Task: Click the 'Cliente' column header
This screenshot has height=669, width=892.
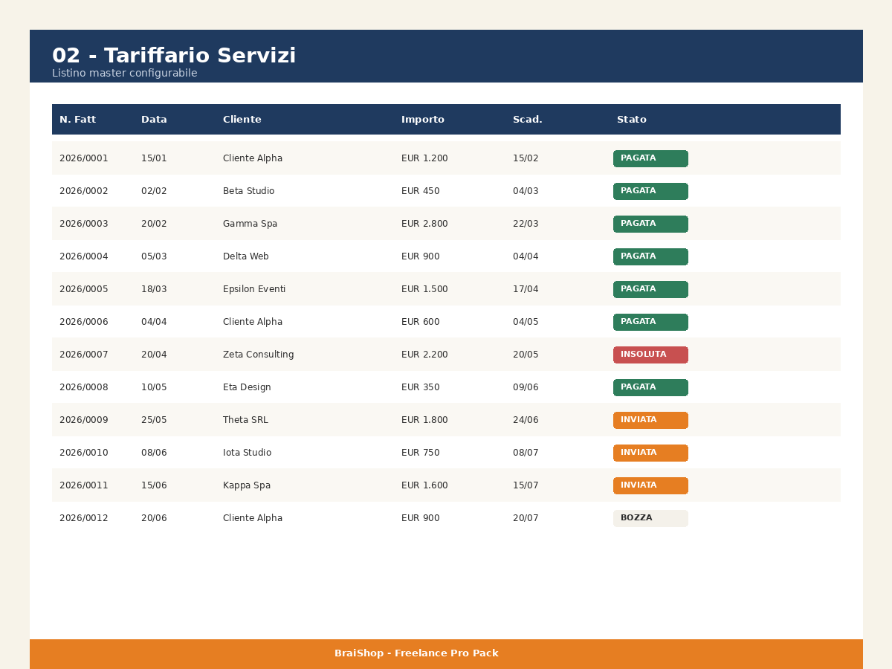Action: (x=242, y=120)
